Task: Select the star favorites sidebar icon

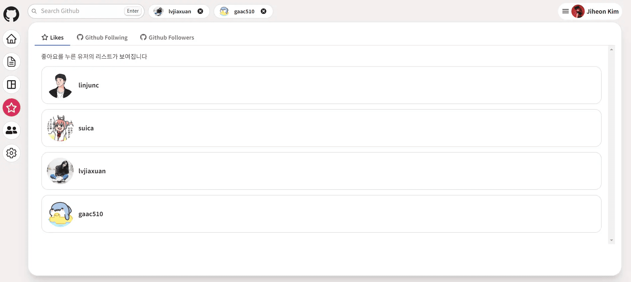Action: 12,107
